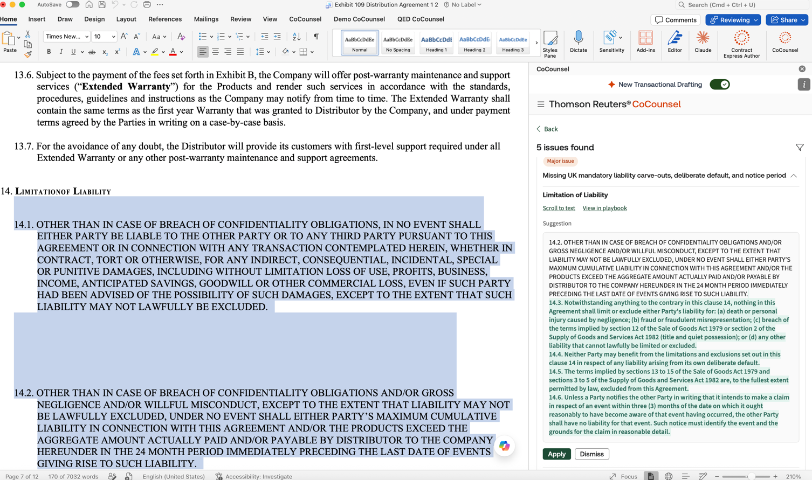Open the font size dropdown
The image size is (812, 480).
click(113, 37)
